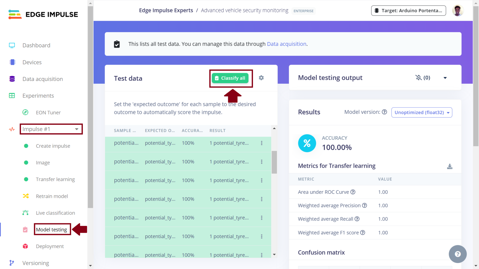The height and width of the screenshot is (269, 479).
Task: Go to Dashboard
Action: click(x=36, y=45)
